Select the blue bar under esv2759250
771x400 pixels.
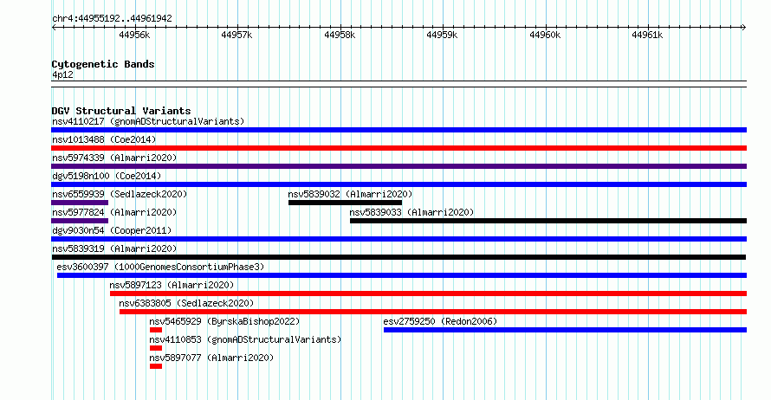coord(565,330)
